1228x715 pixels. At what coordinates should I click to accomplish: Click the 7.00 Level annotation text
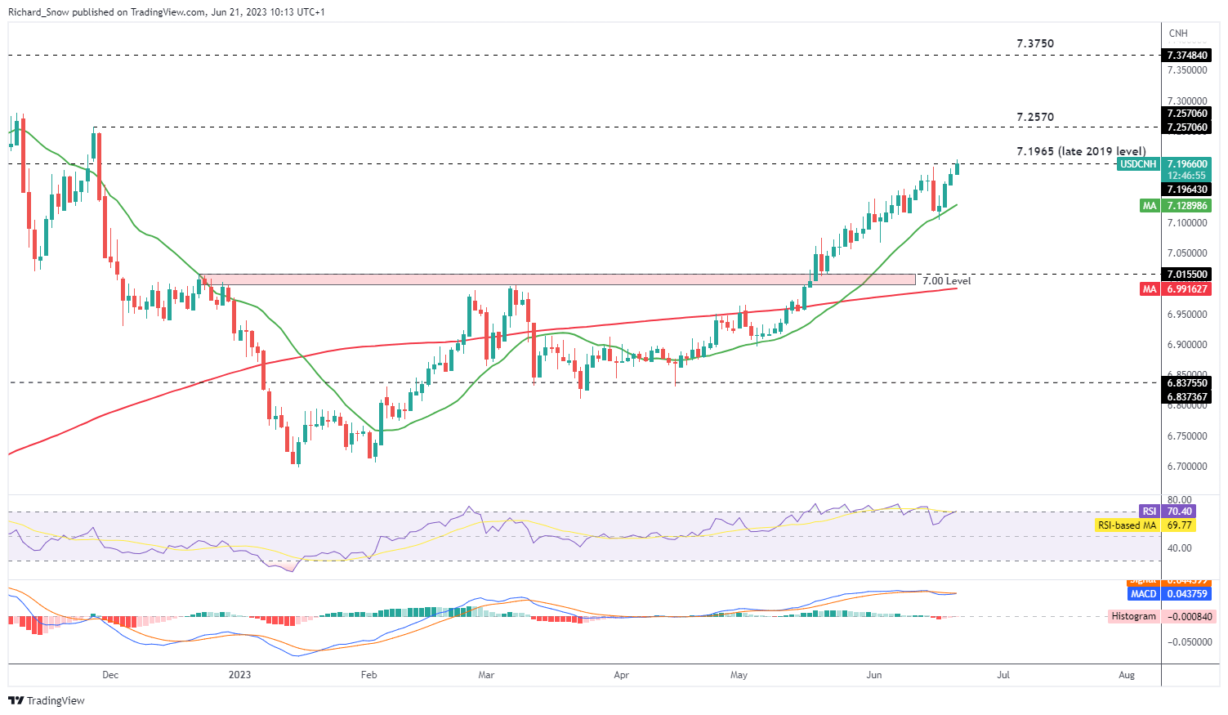pos(947,281)
